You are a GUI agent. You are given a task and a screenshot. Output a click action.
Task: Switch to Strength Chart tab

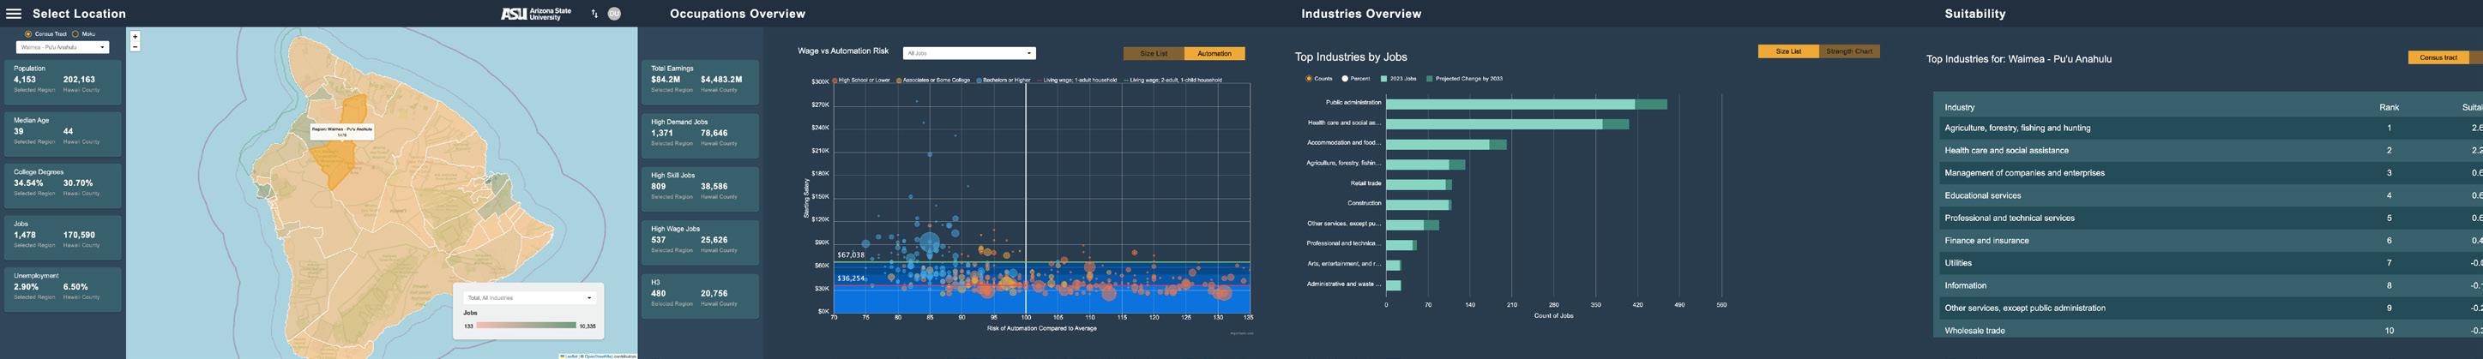[1849, 51]
